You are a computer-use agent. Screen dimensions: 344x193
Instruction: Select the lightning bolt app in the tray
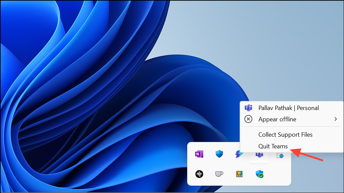[239, 154]
